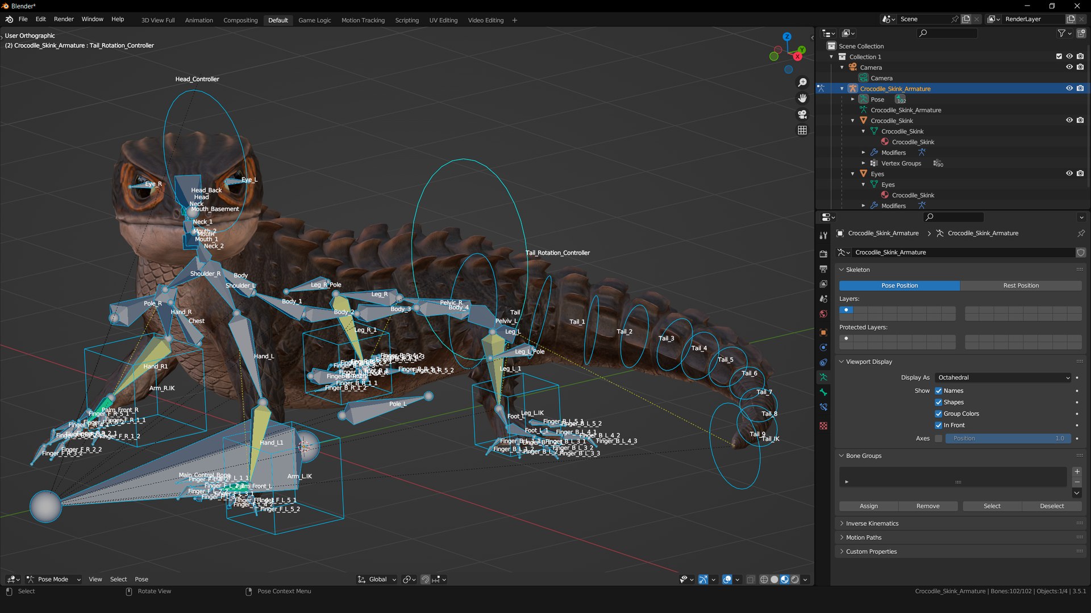Toggle fake user shield on armature data

coord(1081,253)
